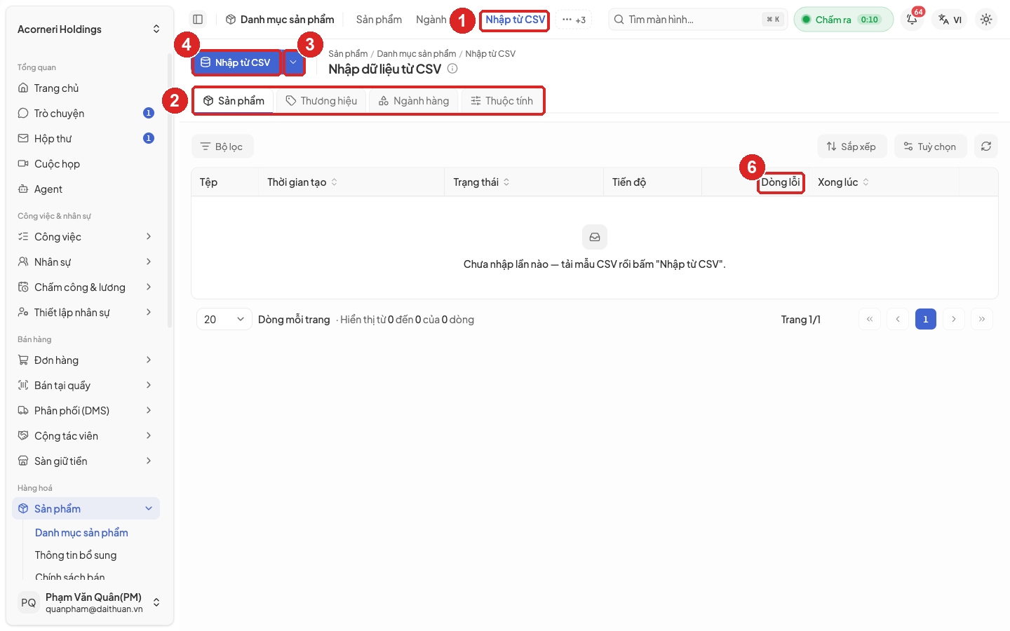The width and height of the screenshot is (1010, 631).
Task: Sort by Xong lúc column
Action: point(844,182)
